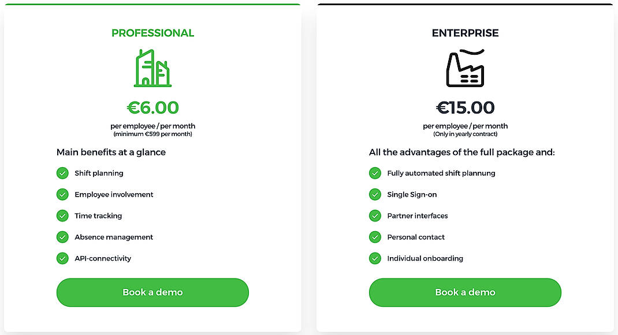This screenshot has width=618, height=335.
Task: Click the €15.00 price text
Action: pos(465,108)
